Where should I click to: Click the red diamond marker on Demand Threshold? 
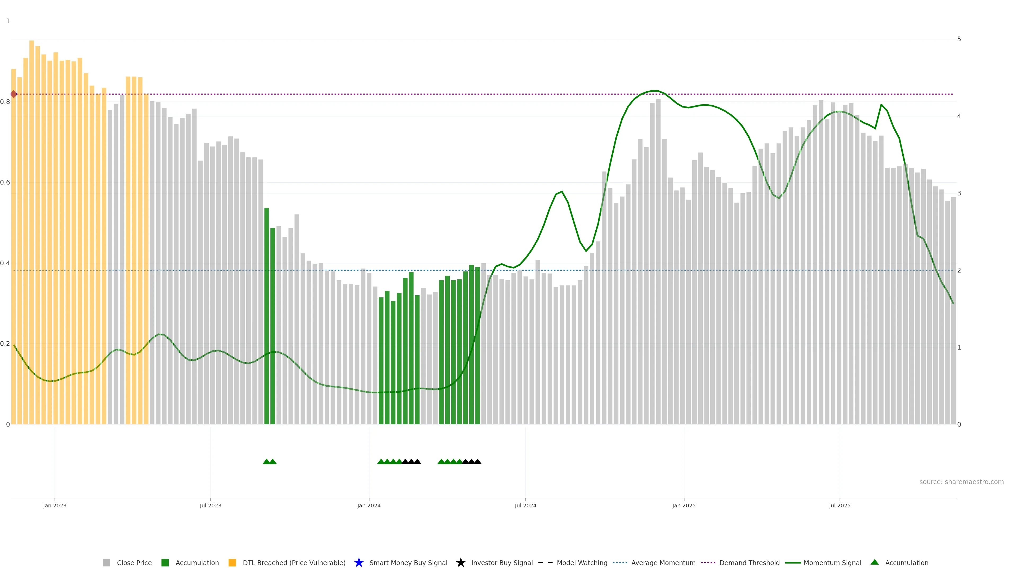pos(14,94)
